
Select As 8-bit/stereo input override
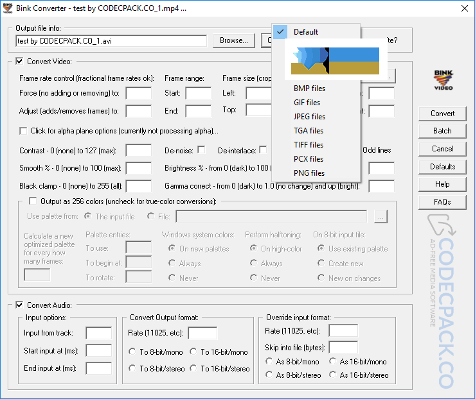[269, 375]
